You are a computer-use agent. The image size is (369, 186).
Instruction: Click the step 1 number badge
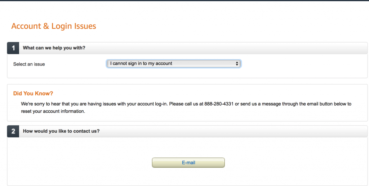(13, 48)
